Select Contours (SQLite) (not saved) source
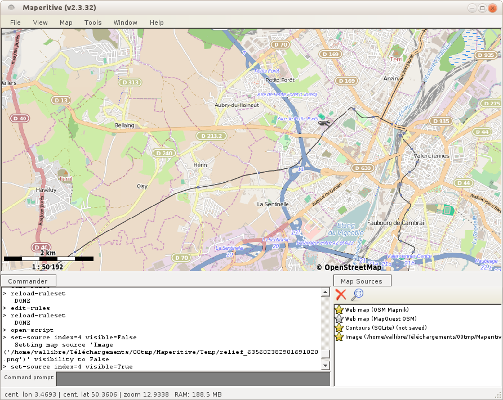Image resolution: width=503 pixels, height=400 pixels. (x=386, y=327)
